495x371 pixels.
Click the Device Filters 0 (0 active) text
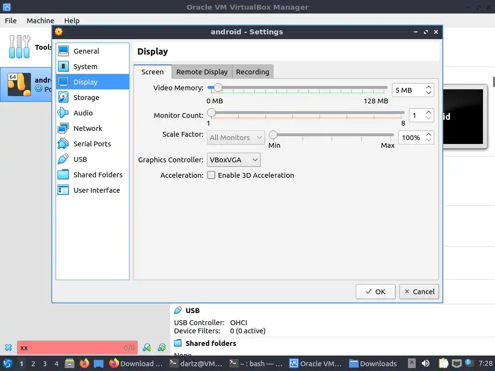220,331
